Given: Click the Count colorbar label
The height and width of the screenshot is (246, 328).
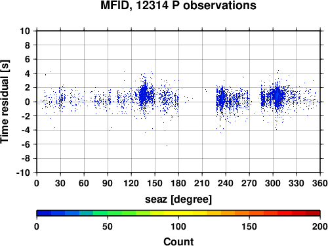Looking at the screenshot, I should 178,241.
